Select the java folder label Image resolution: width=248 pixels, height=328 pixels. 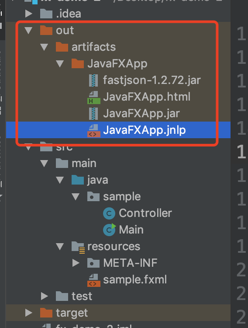[97, 180]
